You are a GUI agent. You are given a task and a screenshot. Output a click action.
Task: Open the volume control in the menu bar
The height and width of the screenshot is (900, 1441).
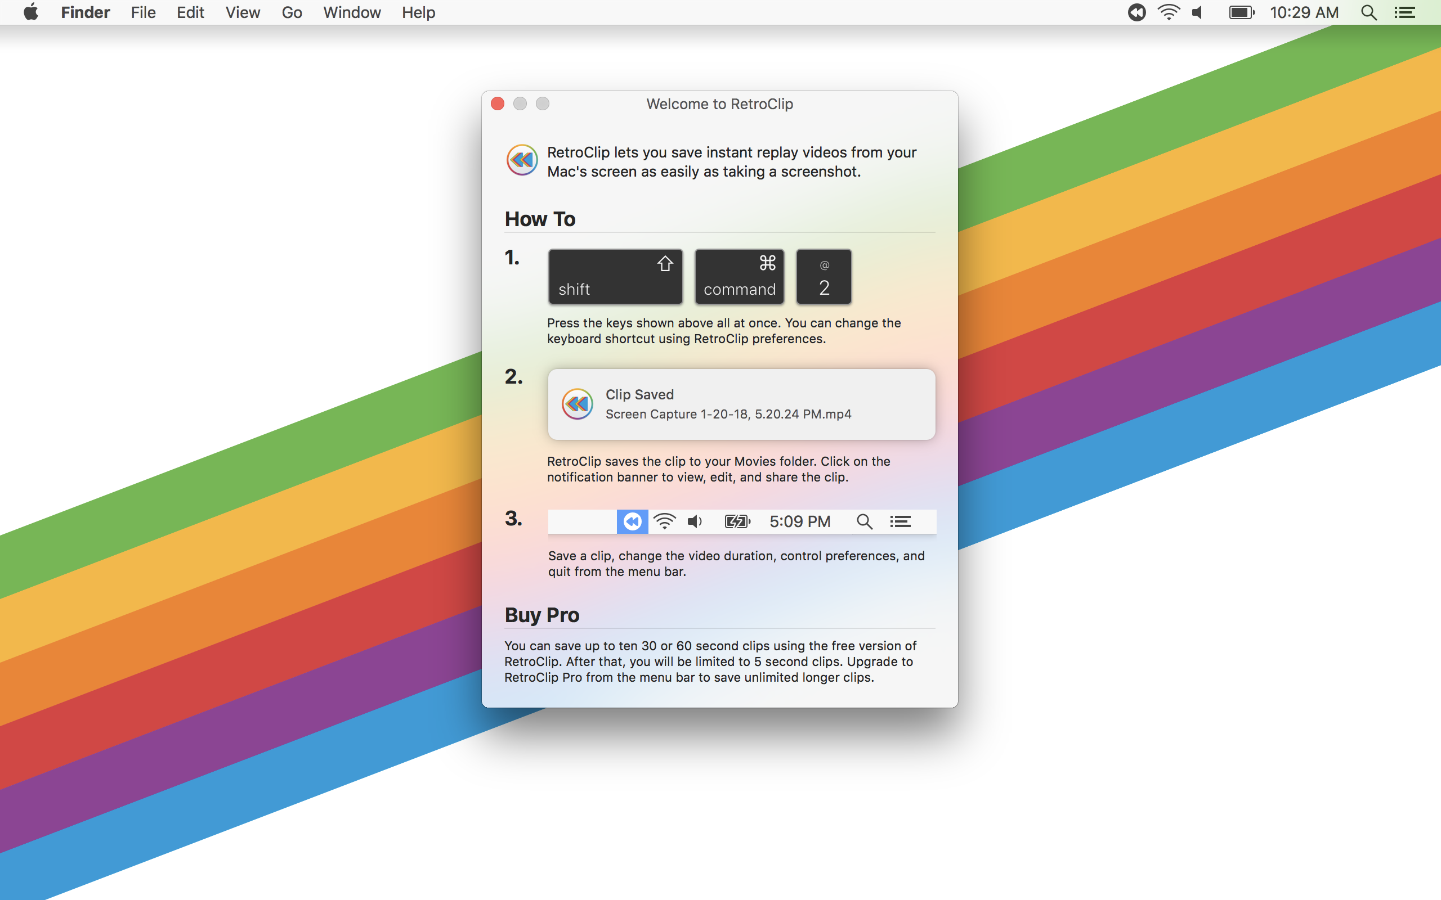(1197, 12)
